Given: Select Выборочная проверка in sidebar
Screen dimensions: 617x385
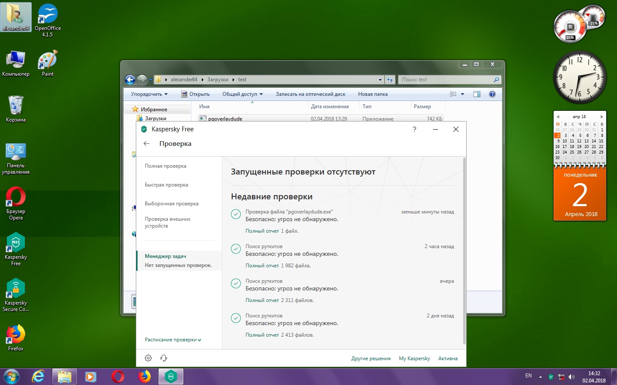Looking at the screenshot, I should point(171,204).
